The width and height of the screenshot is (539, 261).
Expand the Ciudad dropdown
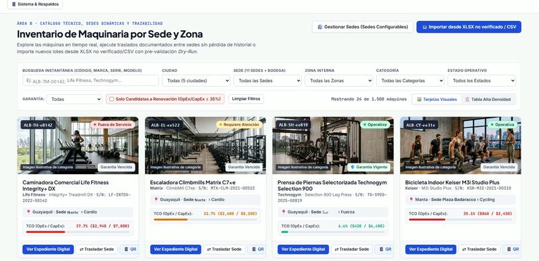pos(196,81)
